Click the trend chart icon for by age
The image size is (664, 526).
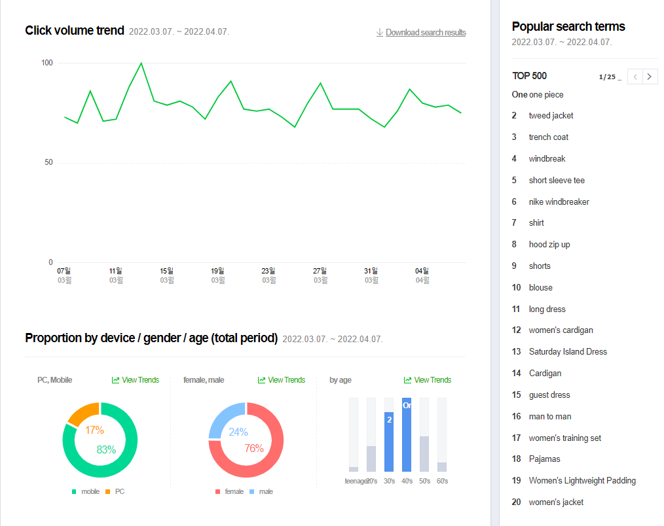coord(407,380)
